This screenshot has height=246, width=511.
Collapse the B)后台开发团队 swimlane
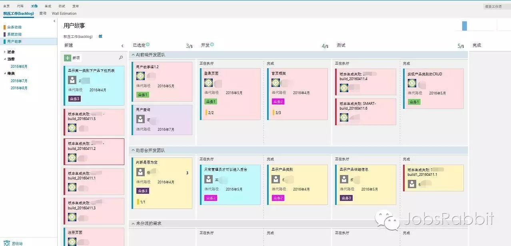click(133, 150)
